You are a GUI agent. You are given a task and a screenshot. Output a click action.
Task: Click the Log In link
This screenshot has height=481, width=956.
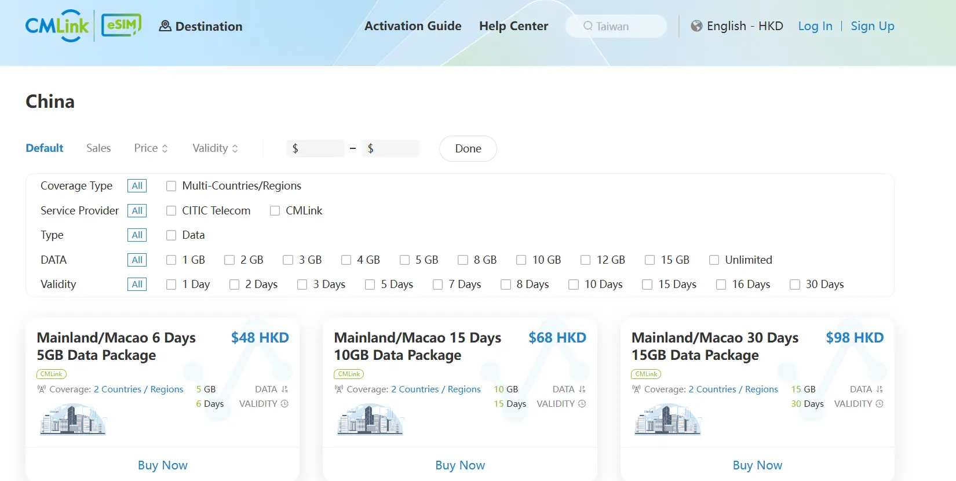point(815,26)
